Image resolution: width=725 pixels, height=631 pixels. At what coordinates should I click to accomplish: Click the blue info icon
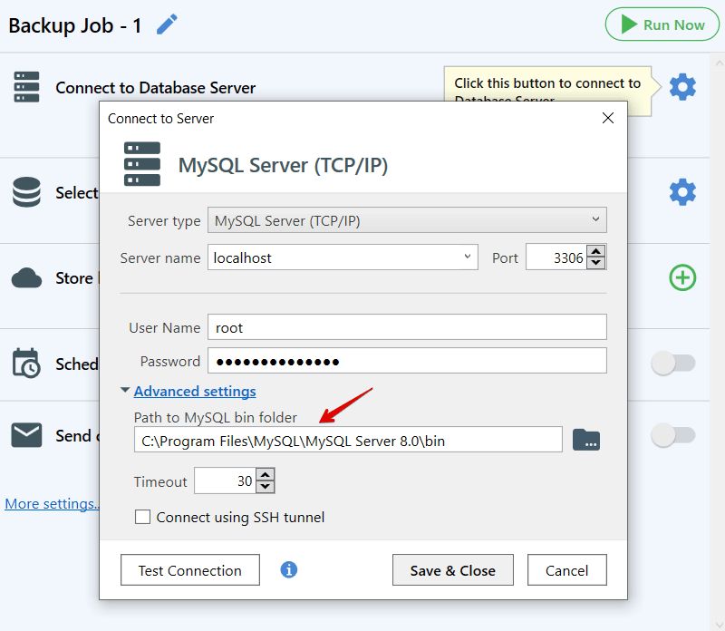tap(289, 569)
